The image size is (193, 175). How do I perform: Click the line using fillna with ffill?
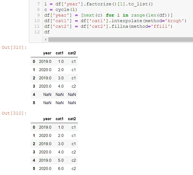point(108,26)
